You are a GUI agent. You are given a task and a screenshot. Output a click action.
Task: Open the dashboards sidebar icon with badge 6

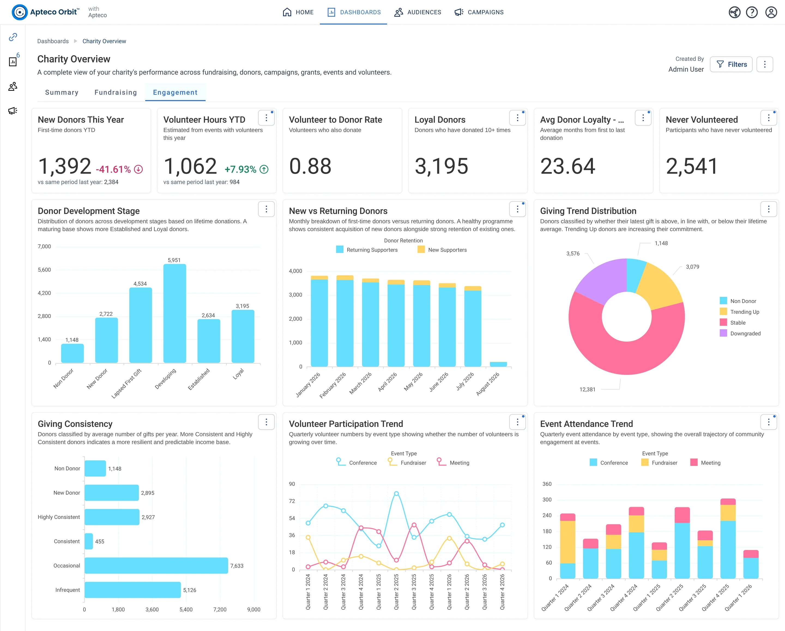point(13,61)
